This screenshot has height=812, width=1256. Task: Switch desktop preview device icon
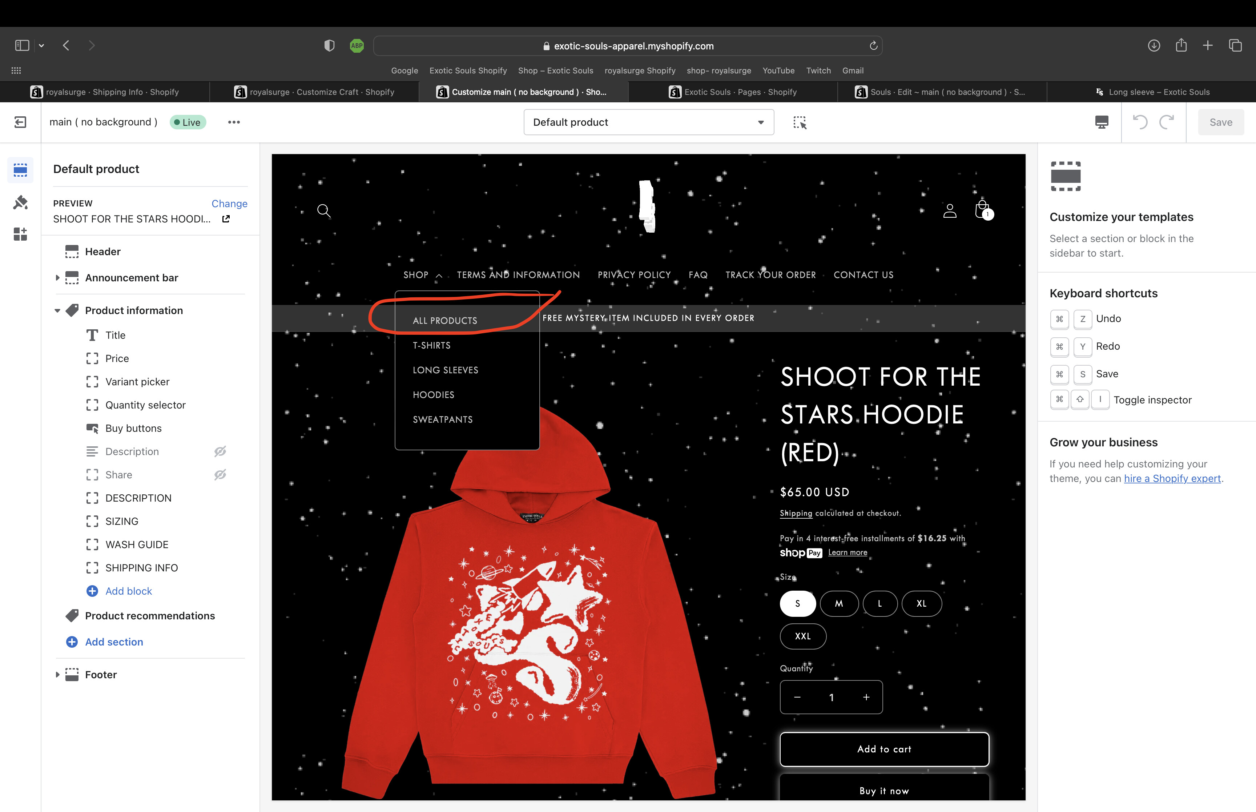coord(1102,122)
